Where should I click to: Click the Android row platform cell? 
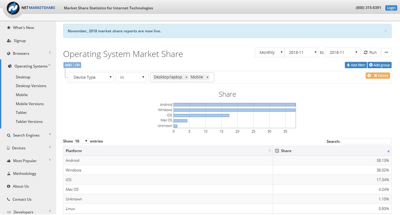click(168, 160)
